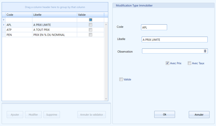Enable the Avec Taux checkbox
This screenshot has width=216, height=126.
(189, 63)
